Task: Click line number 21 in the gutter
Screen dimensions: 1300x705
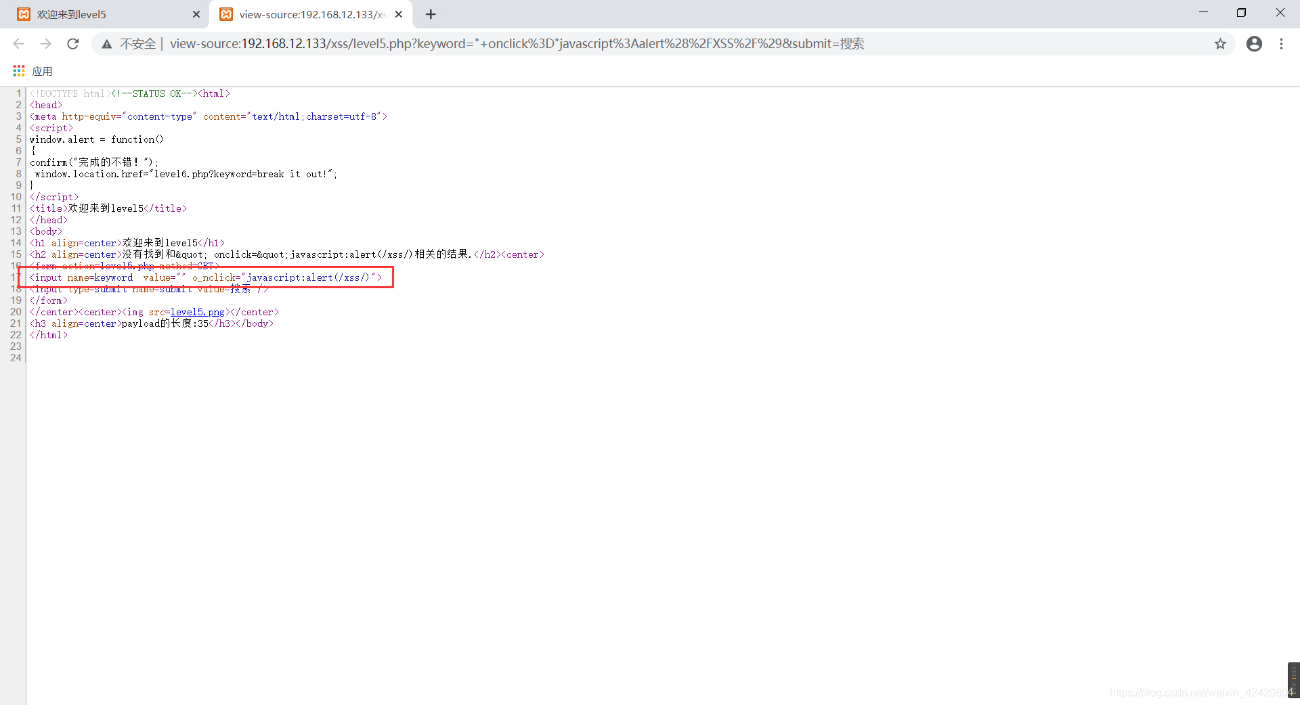Action: point(16,324)
